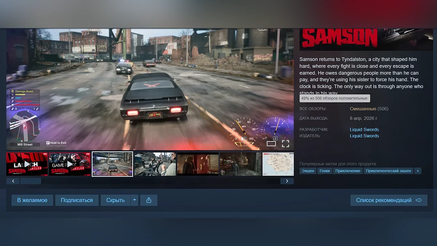Follow the game by clicking Подписаться
The width and height of the screenshot is (437, 246).
[x=77, y=200]
